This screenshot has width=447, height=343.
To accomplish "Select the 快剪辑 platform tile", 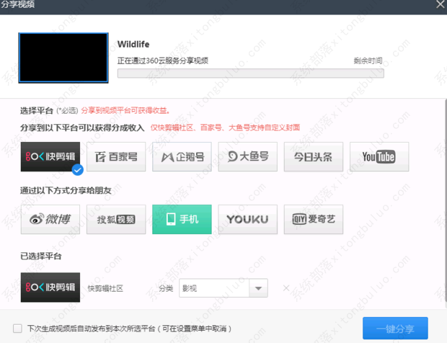I will click(x=50, y=156).
